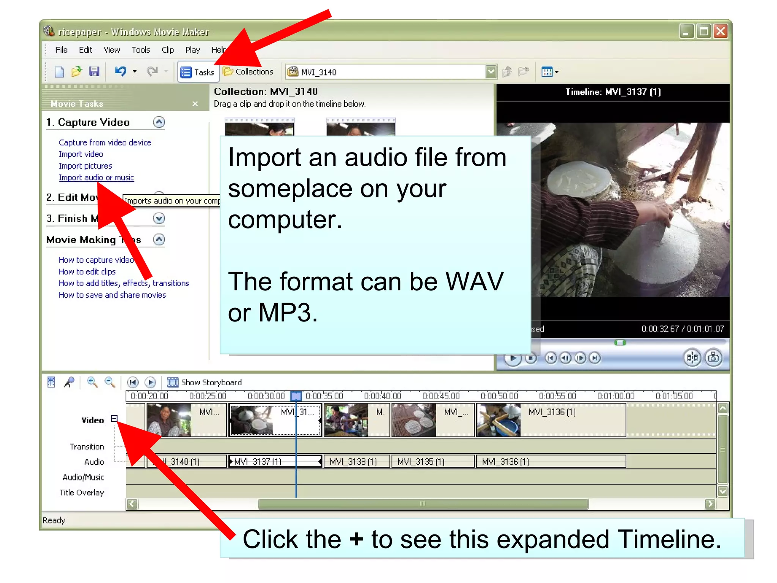The image size is (777, 583).
Task: Open the Tools menu
Action: (x=141, y=50)
